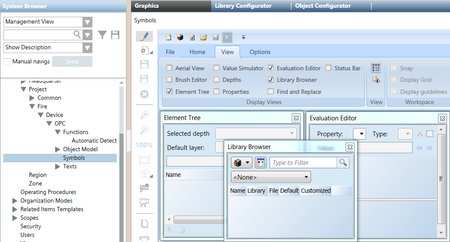Screen dimensions: 450x242
Task: Click the filter funnel icon in System Browser
Action: pos(102,35)
